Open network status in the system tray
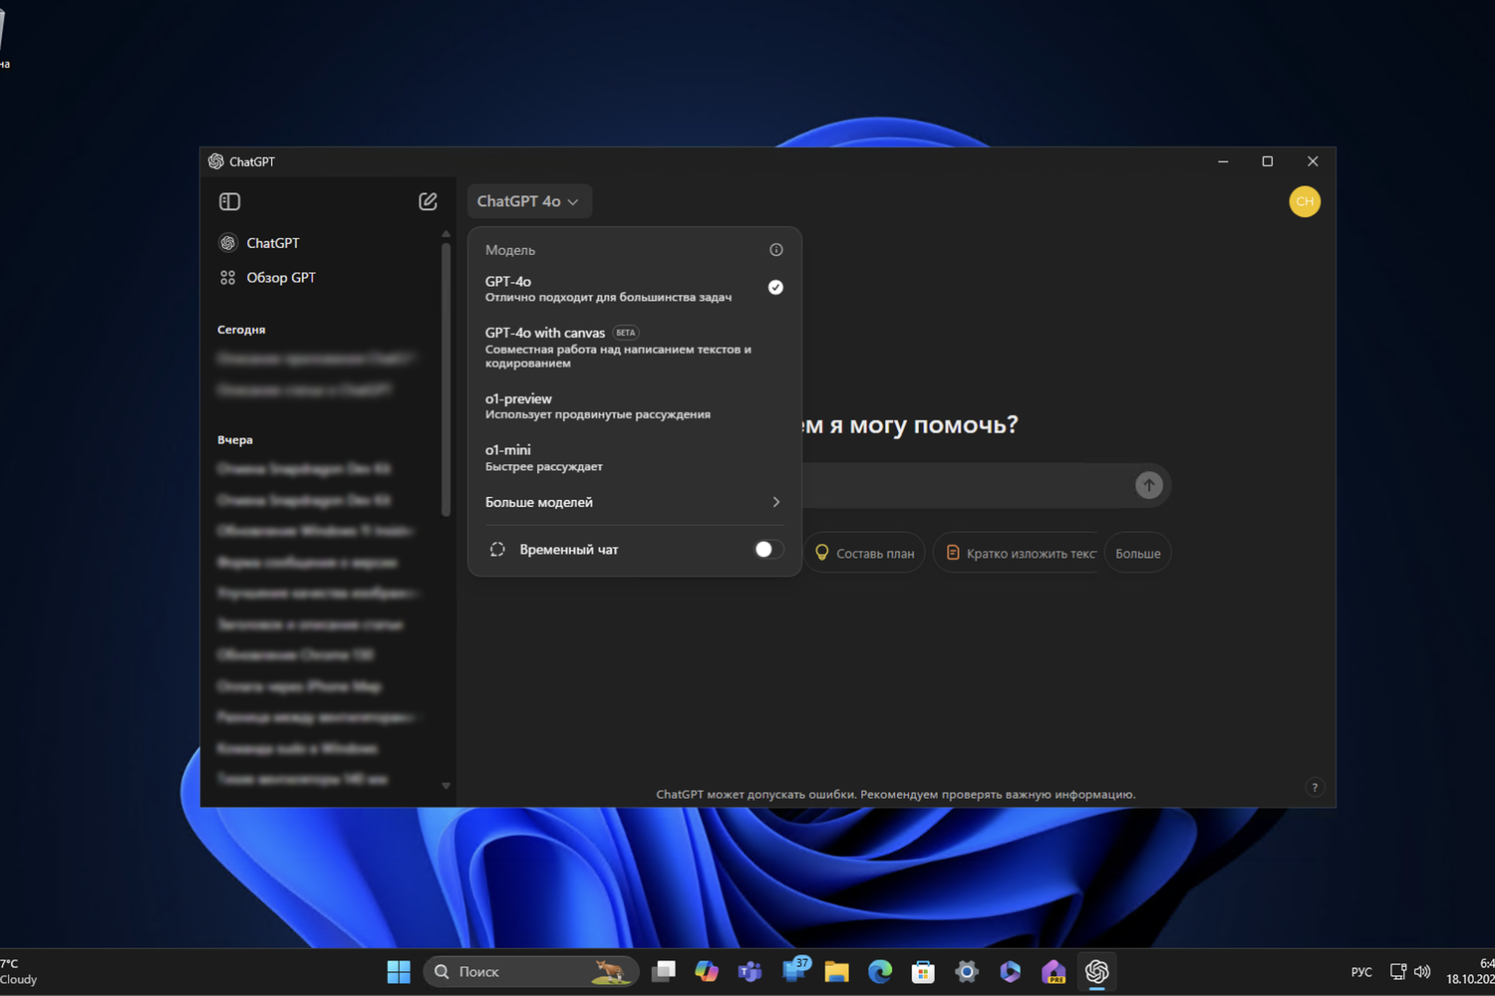Image resolution: width=1495 pixels, height=996 pixels. (1398, 971)
